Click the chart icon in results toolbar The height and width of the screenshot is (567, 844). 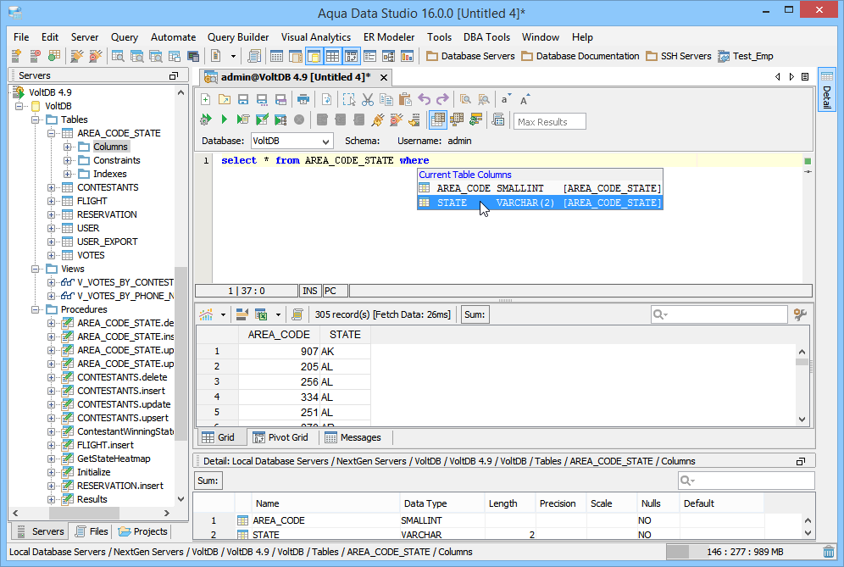(206, 314)
